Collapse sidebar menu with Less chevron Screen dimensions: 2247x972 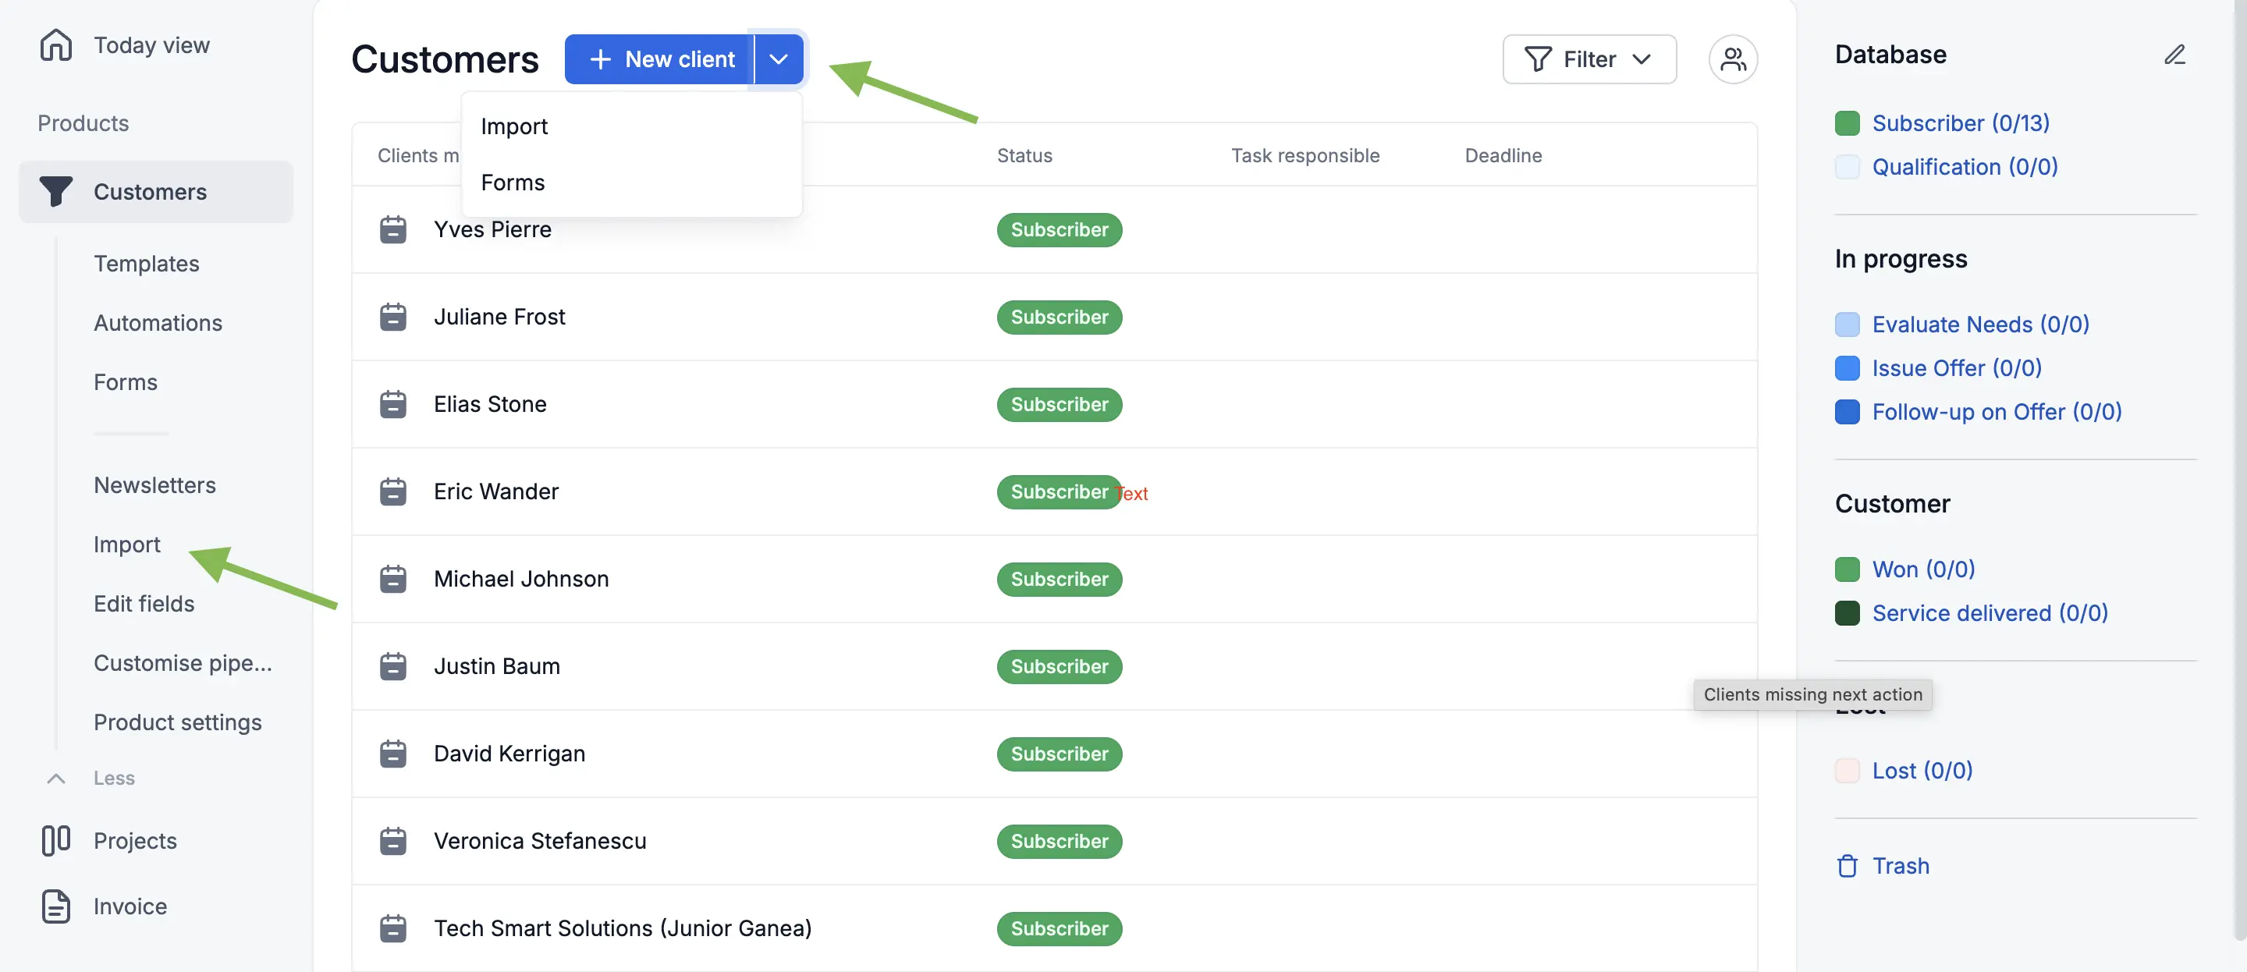(x=56, y=778)
